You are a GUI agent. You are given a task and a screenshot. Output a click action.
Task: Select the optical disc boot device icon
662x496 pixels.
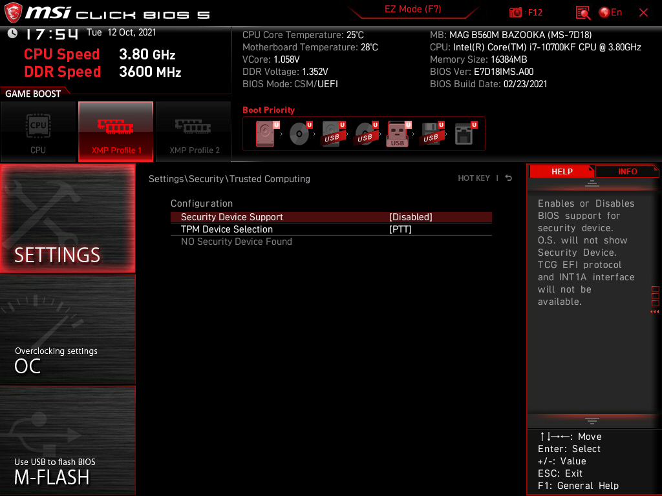tap(300, 134)
